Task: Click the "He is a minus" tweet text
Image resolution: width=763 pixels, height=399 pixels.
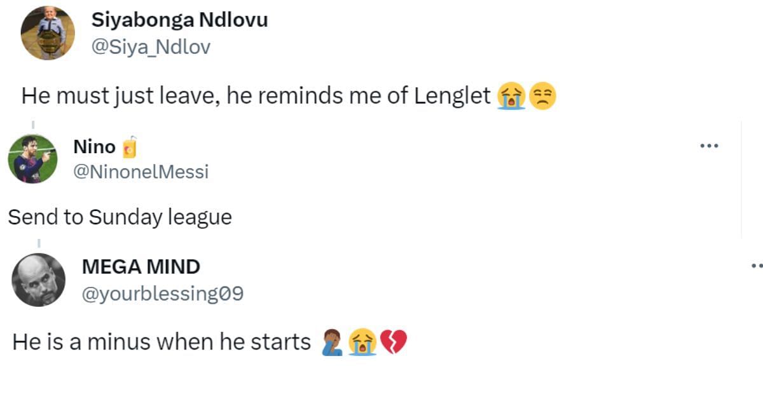Action: (x=162, y=342)
